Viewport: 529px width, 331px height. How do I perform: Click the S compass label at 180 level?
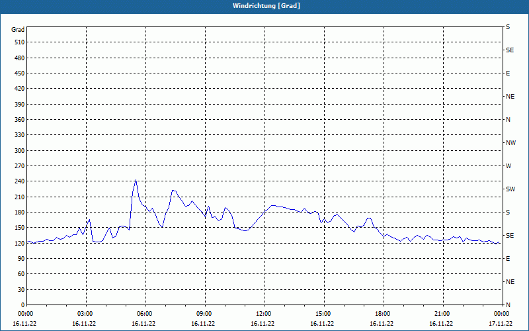coord(508,213)
